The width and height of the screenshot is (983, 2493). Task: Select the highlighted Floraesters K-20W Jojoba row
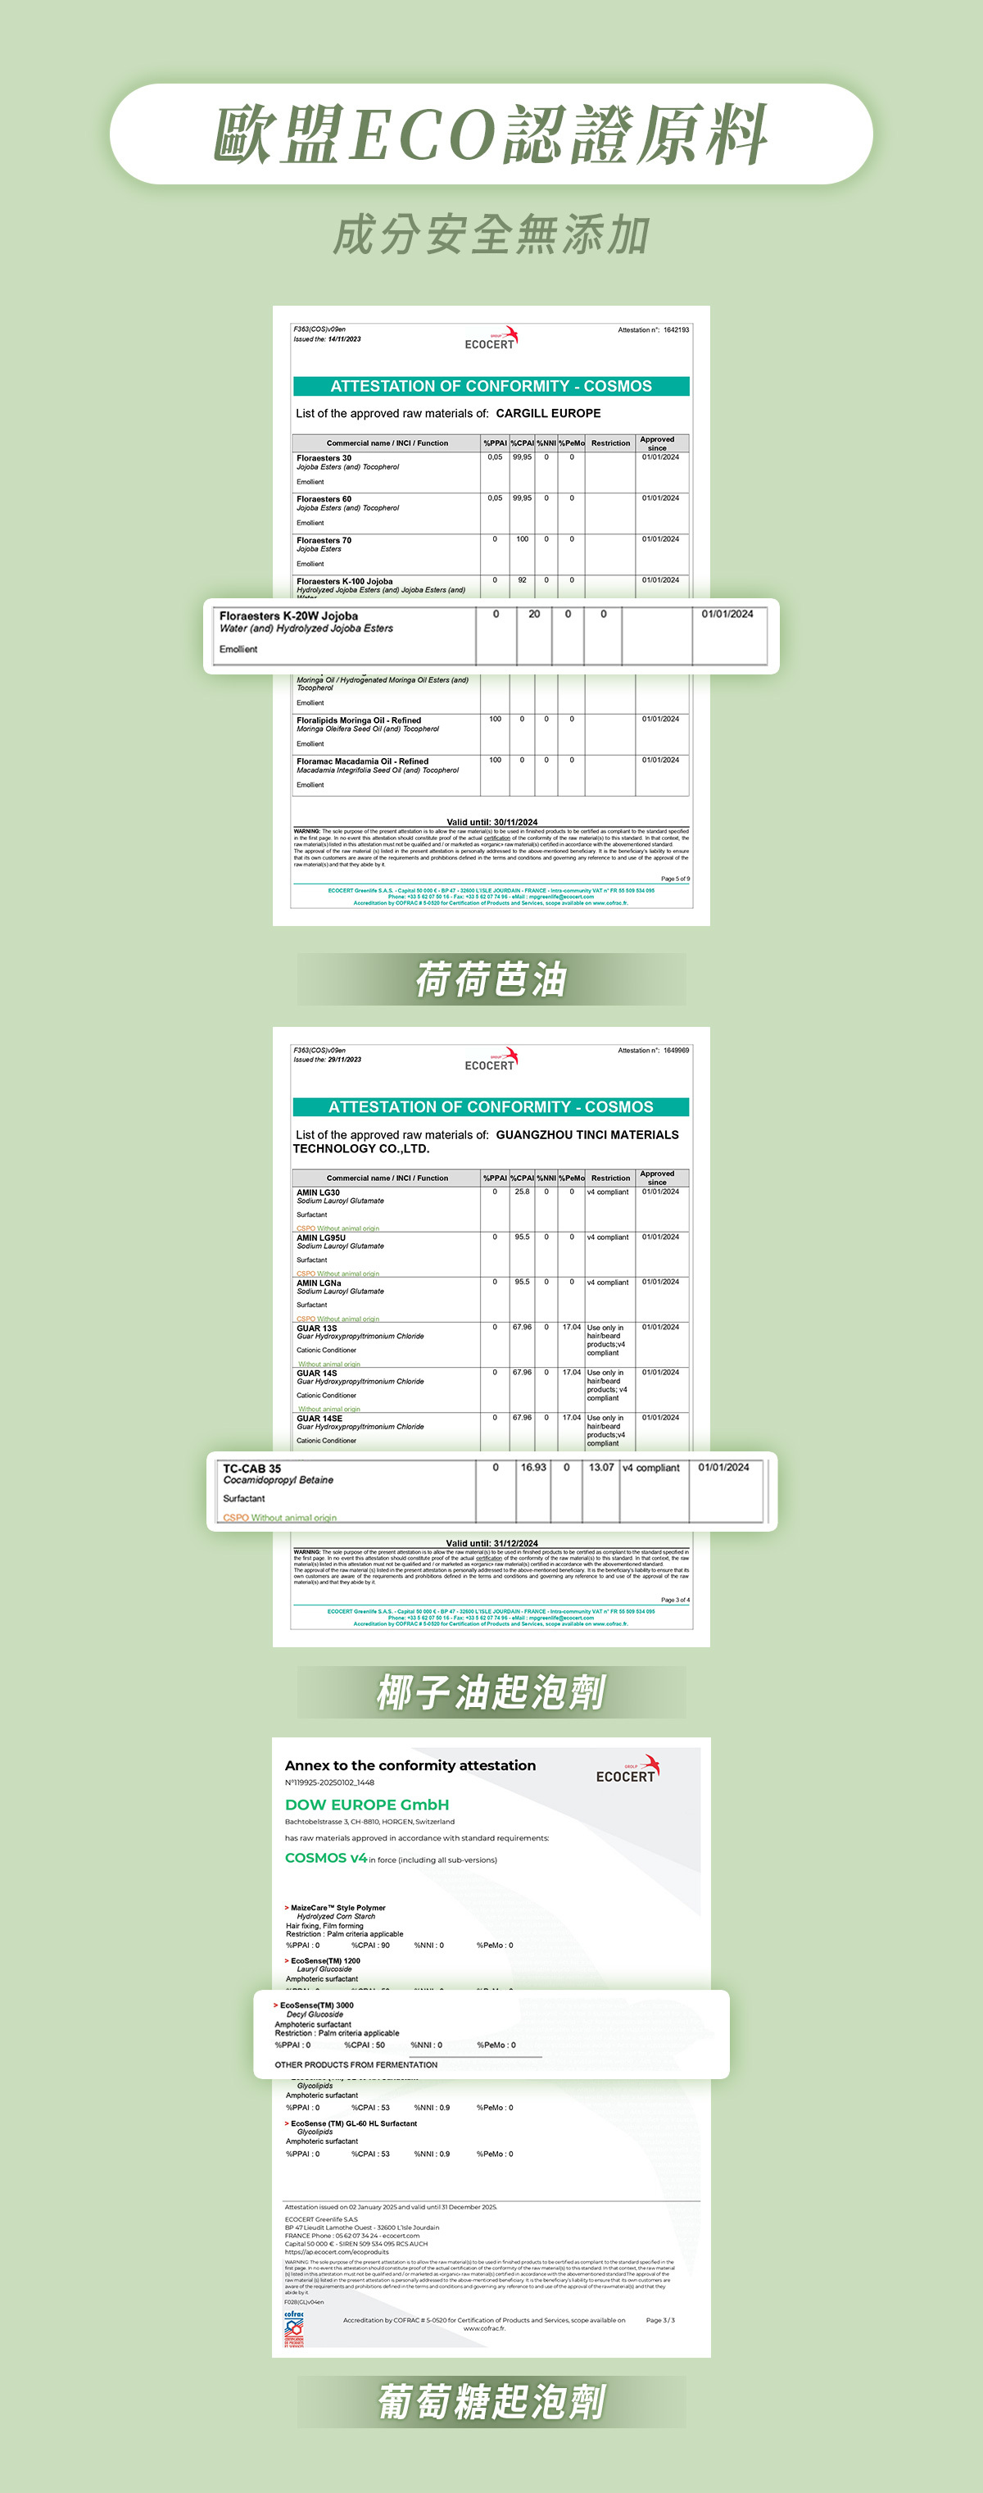click(x=491, y=636)
